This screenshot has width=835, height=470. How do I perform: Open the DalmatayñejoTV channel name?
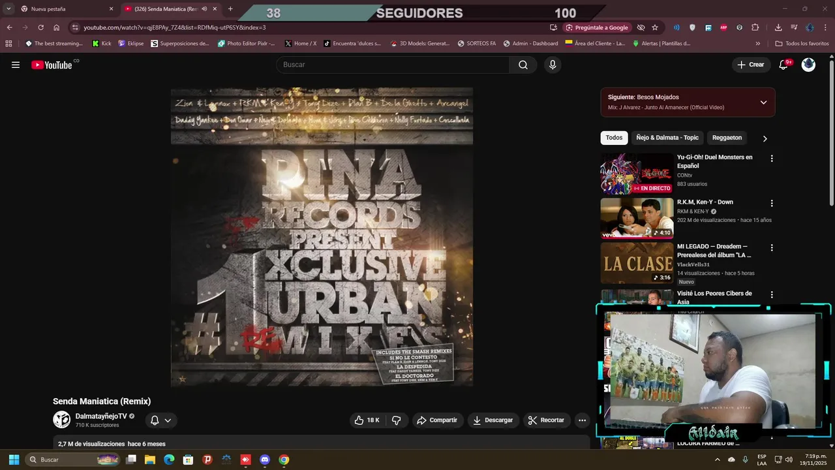[x=100, y=416]
